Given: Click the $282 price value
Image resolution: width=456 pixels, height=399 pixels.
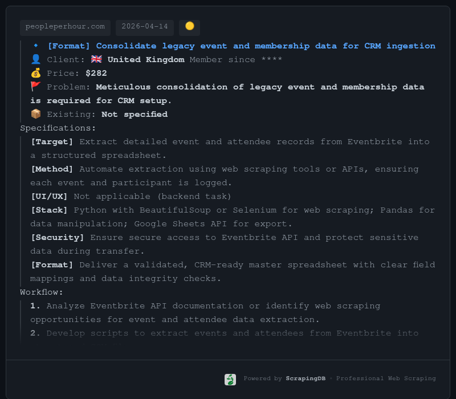Looking at the screenshot, I should pyautogui.click(x=96, y=73).
